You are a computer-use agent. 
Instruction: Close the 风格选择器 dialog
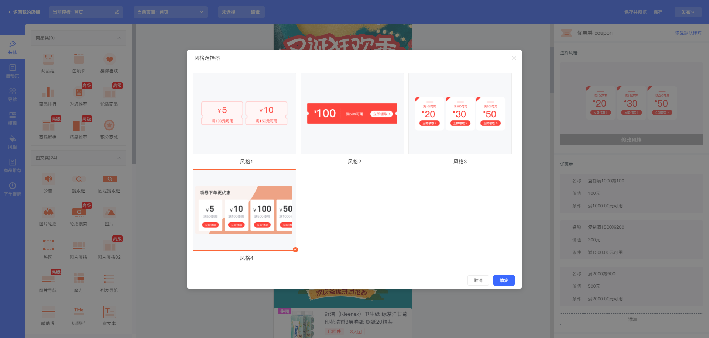[514, 58]
